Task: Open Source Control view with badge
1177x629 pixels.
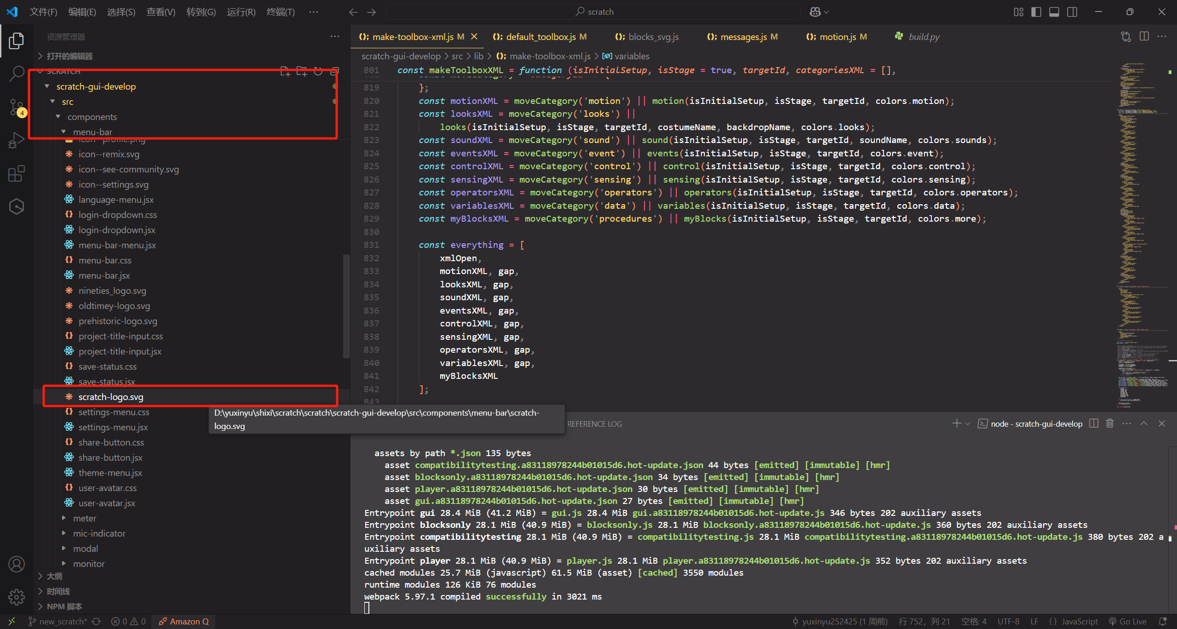Action: (x=17, y=107)
